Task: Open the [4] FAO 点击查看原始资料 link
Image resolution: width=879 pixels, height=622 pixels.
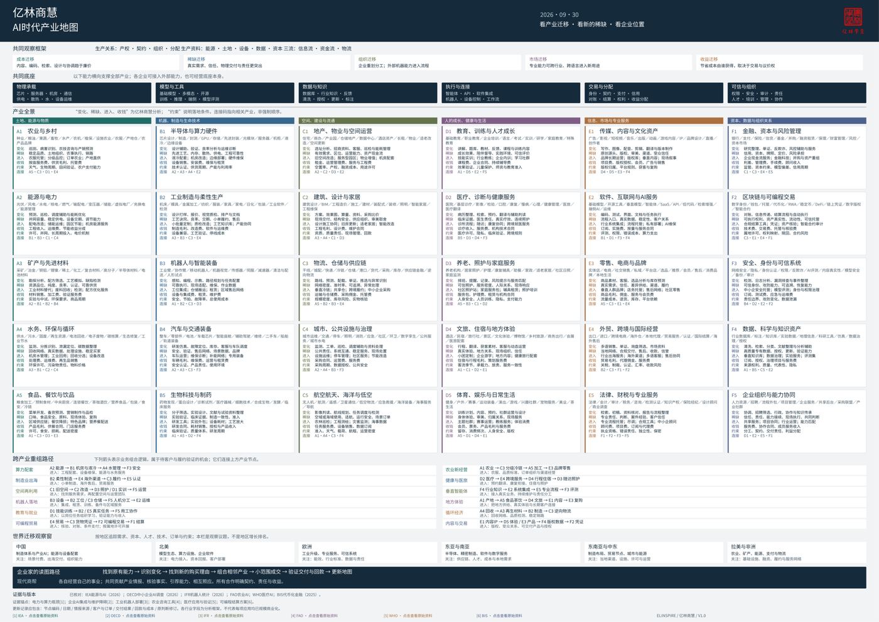Action: click(315, 616)
